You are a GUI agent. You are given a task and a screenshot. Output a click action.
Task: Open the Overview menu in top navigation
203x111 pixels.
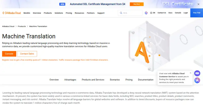coord(37,13)
